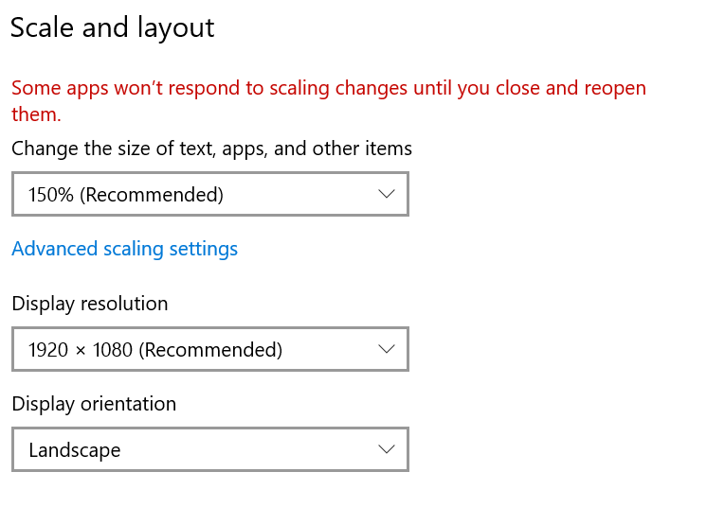The height and width of the screenshot is (507, 707).
Task: Click the word "Advanced" in the blue link
Action: click(55, 249)
